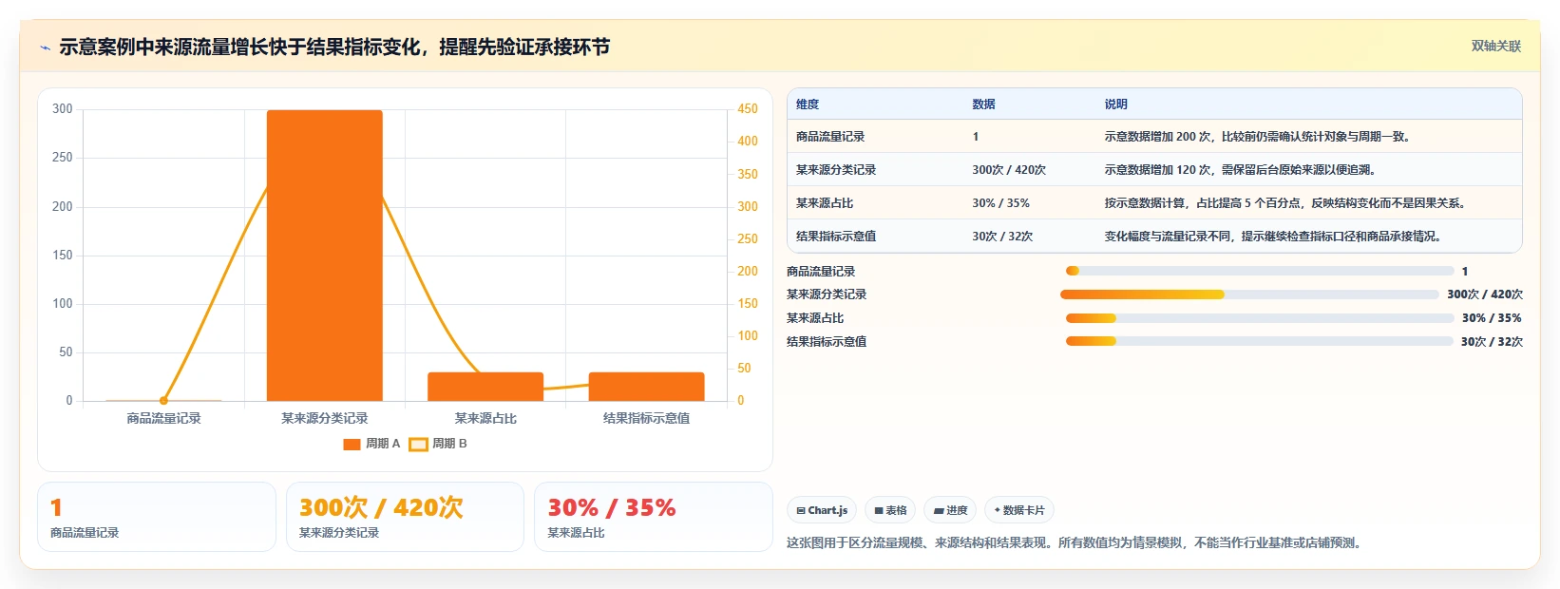The height and width of the screenshot is (589, 1560).
Task: Click the 30次 / 32次 value beside the progress bar
Action: 1492,342
